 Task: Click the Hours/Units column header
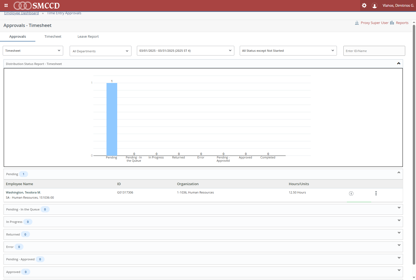click(x=299, y=184)
